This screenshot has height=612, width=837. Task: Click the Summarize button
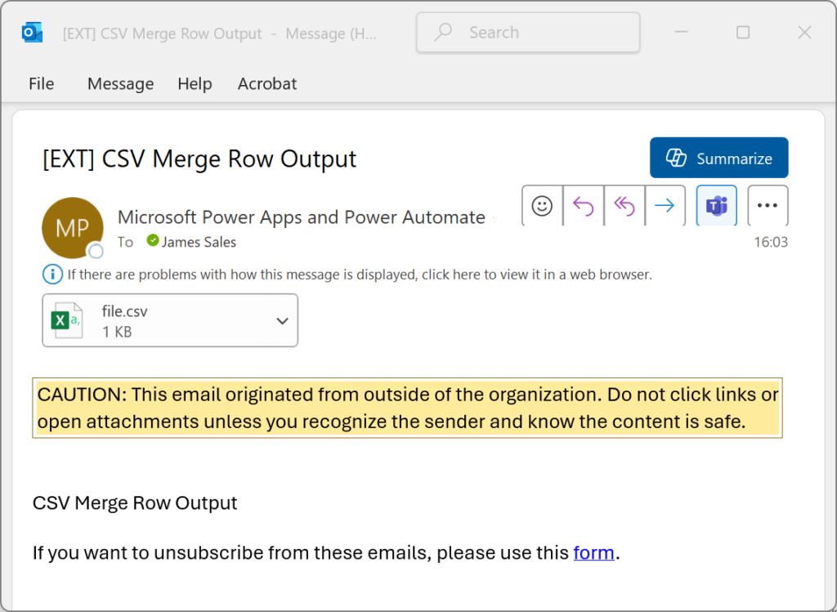(x=718, y=159)
